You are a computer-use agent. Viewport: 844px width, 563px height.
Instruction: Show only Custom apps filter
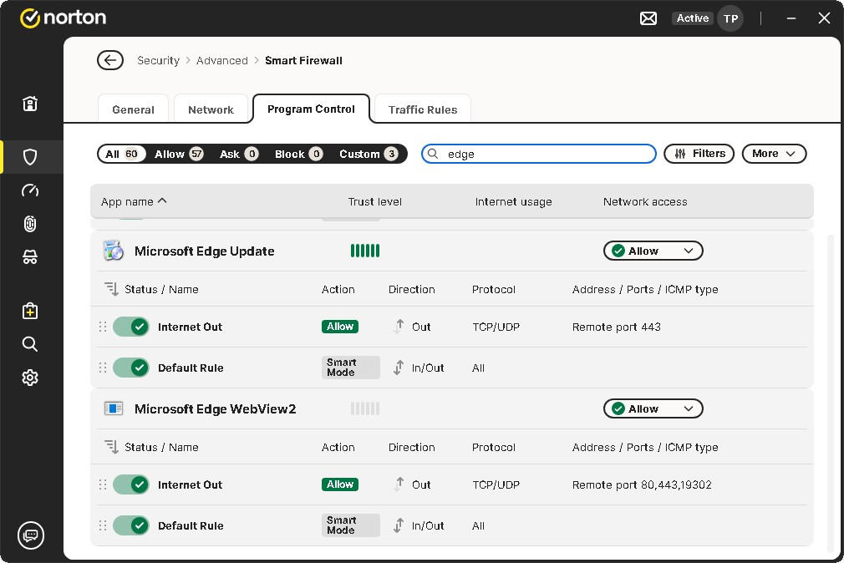click(369, 154)
